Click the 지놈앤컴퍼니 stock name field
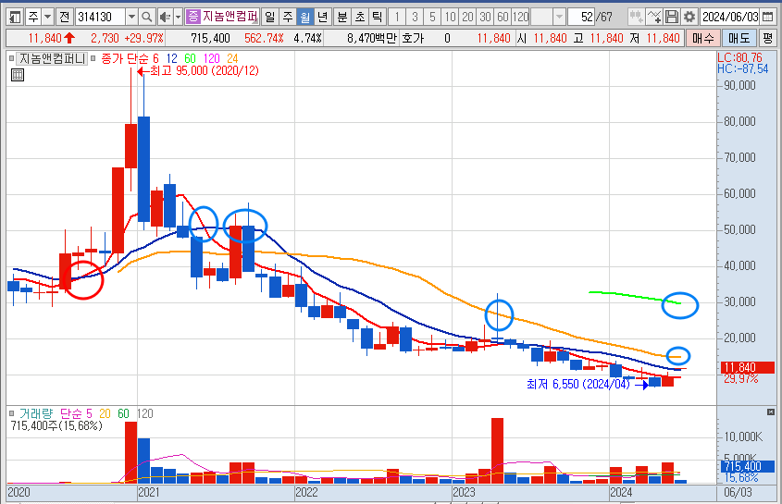782x504 pixels. click(x=230, y=17)
